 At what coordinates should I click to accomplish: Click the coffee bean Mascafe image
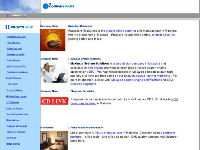[53, 40]
